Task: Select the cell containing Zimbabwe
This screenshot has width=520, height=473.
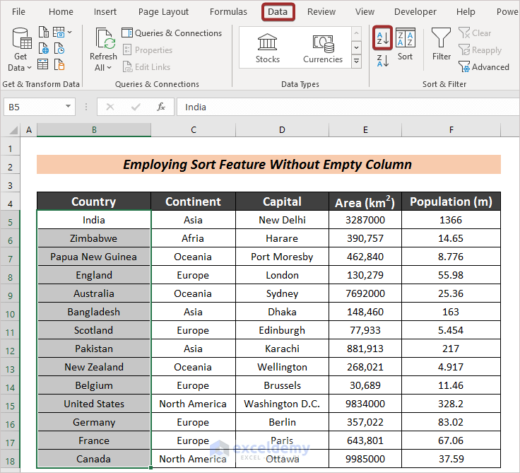Action: pos(94,238)
